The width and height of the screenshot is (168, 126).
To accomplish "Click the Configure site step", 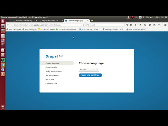I will point(51,83).
